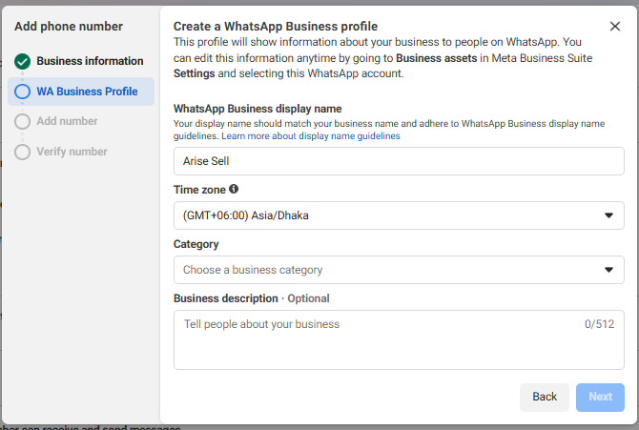Click the Business description text area
This screenshot has height=430, width=639.
pos(399,339)
